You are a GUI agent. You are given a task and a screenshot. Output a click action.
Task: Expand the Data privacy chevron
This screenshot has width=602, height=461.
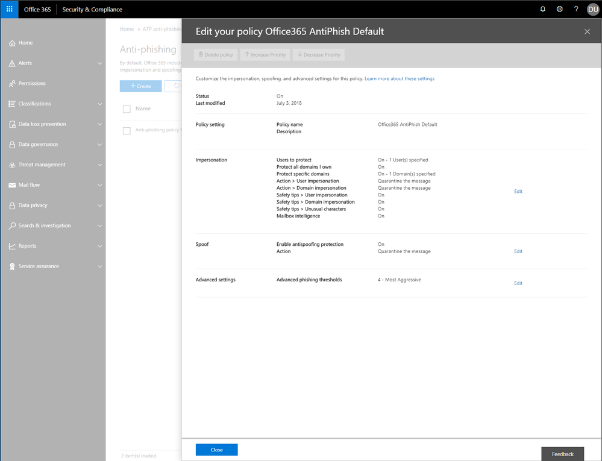(x=100, y=205)
